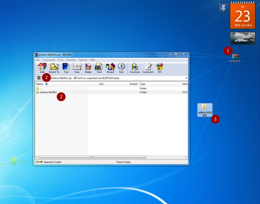260x204 pixels.
Task: Close the WinRAR window
Action: click(184, 54)
